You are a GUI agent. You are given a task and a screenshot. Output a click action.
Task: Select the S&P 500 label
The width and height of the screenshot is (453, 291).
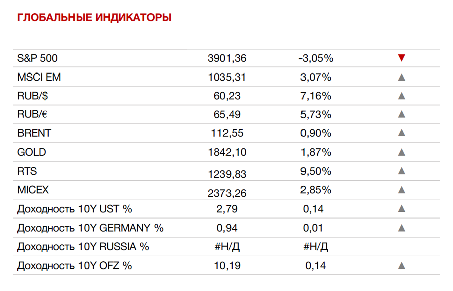tap(37, 58)
